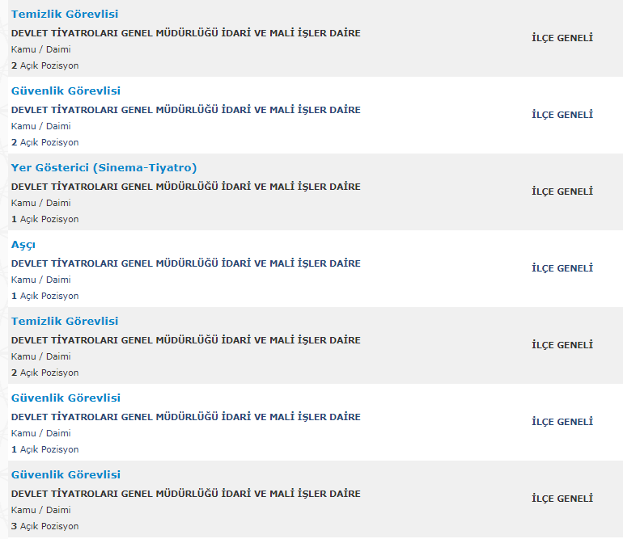Click İLÇE GENELİ label in the bottom row
The height and width of the screenshot is (539, 623).
pos(562,498)
